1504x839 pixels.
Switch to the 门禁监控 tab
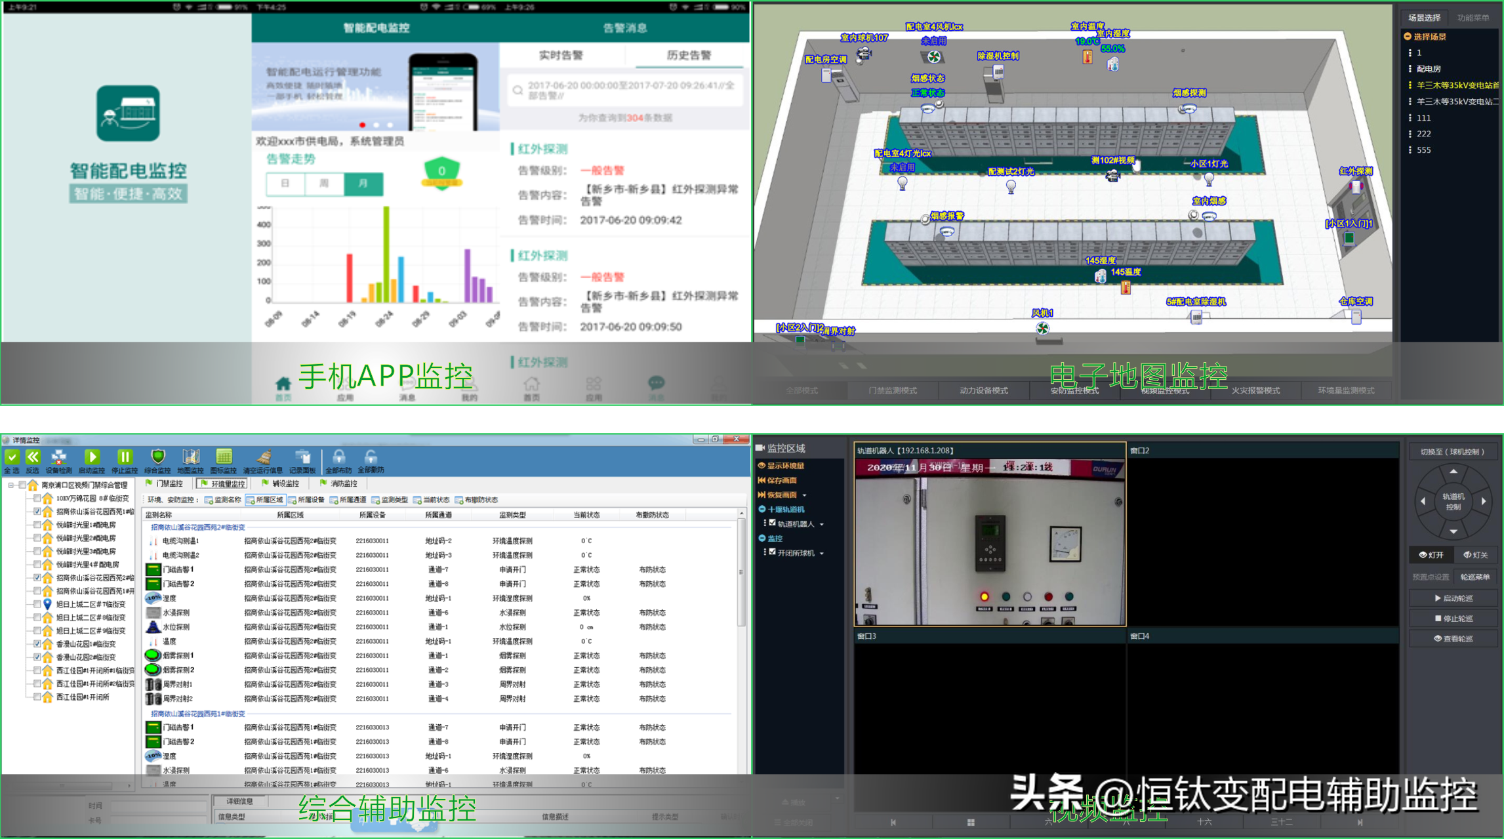click(165, 483)
